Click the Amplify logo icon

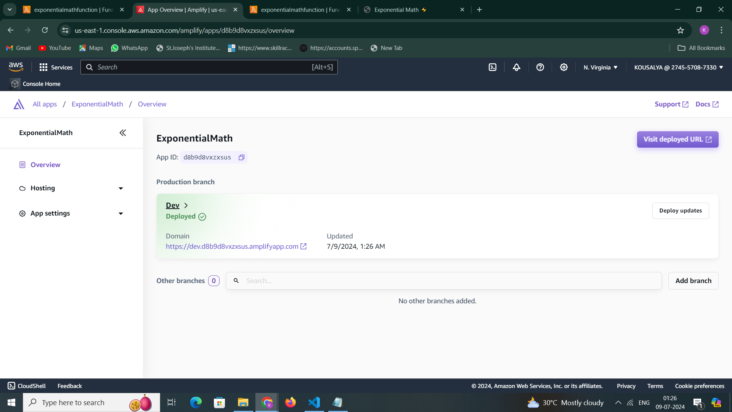click(x=19, y=104)
